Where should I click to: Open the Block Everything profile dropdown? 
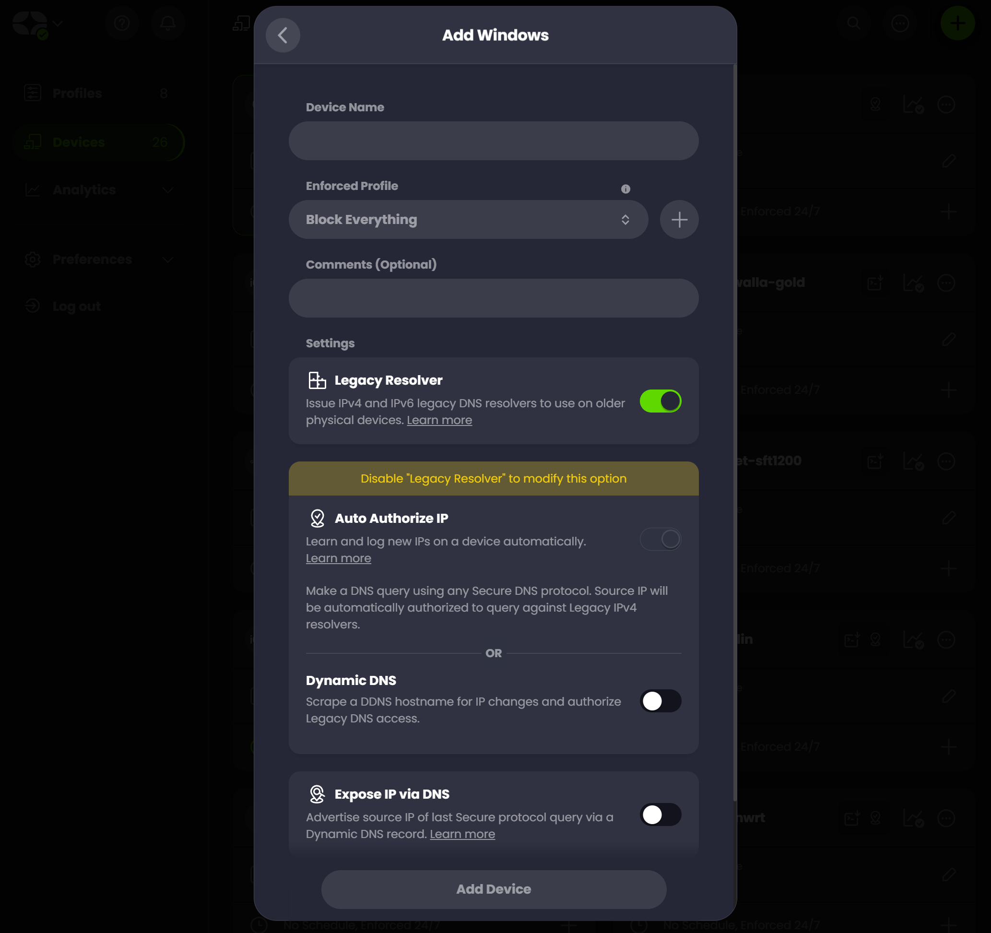(x=468, y=220)
